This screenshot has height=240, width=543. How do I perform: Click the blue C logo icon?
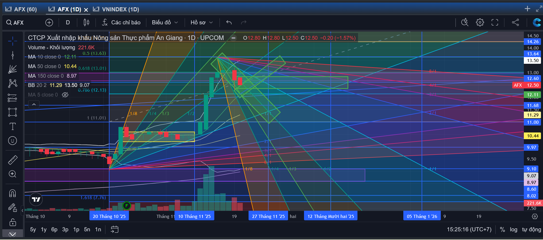pyautogui.click(x=537, y=22)
